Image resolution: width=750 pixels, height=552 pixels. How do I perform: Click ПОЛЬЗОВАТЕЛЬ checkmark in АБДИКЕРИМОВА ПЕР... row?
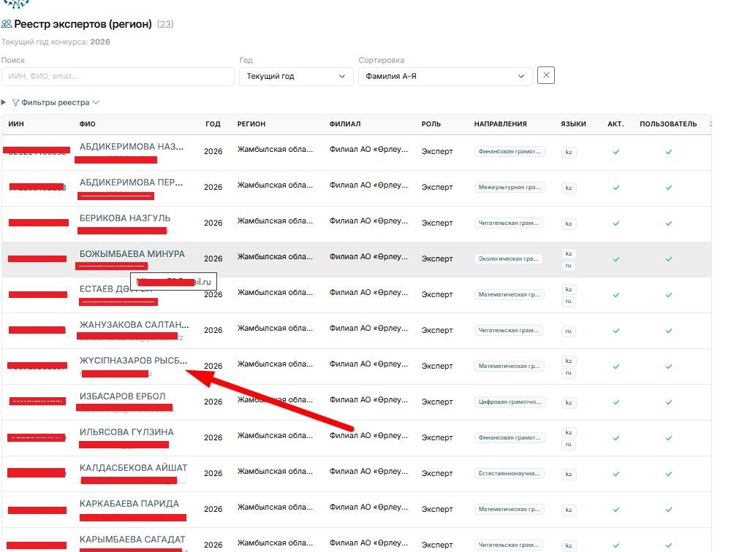669,188
